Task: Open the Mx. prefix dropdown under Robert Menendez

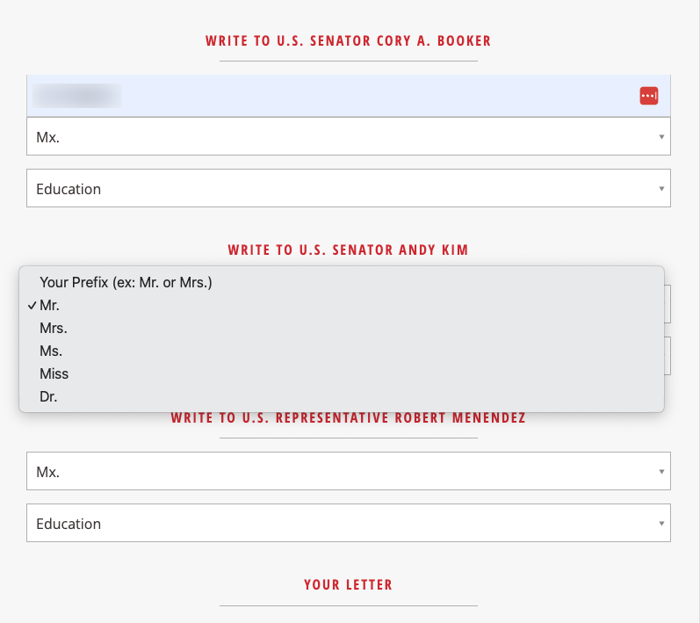Action: [348, 471]
